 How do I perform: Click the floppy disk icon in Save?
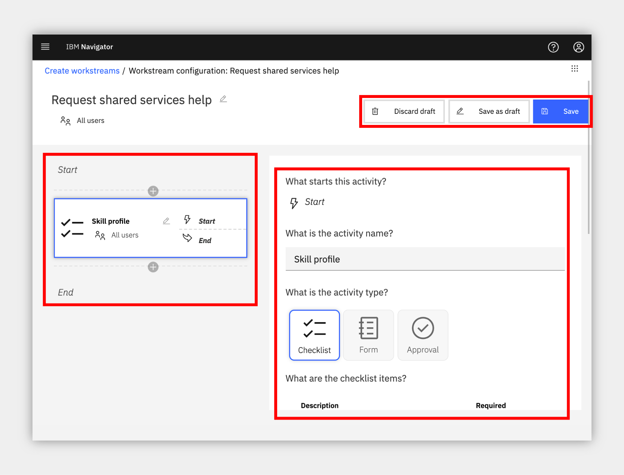pyautogui.click(x=545, y=111)
